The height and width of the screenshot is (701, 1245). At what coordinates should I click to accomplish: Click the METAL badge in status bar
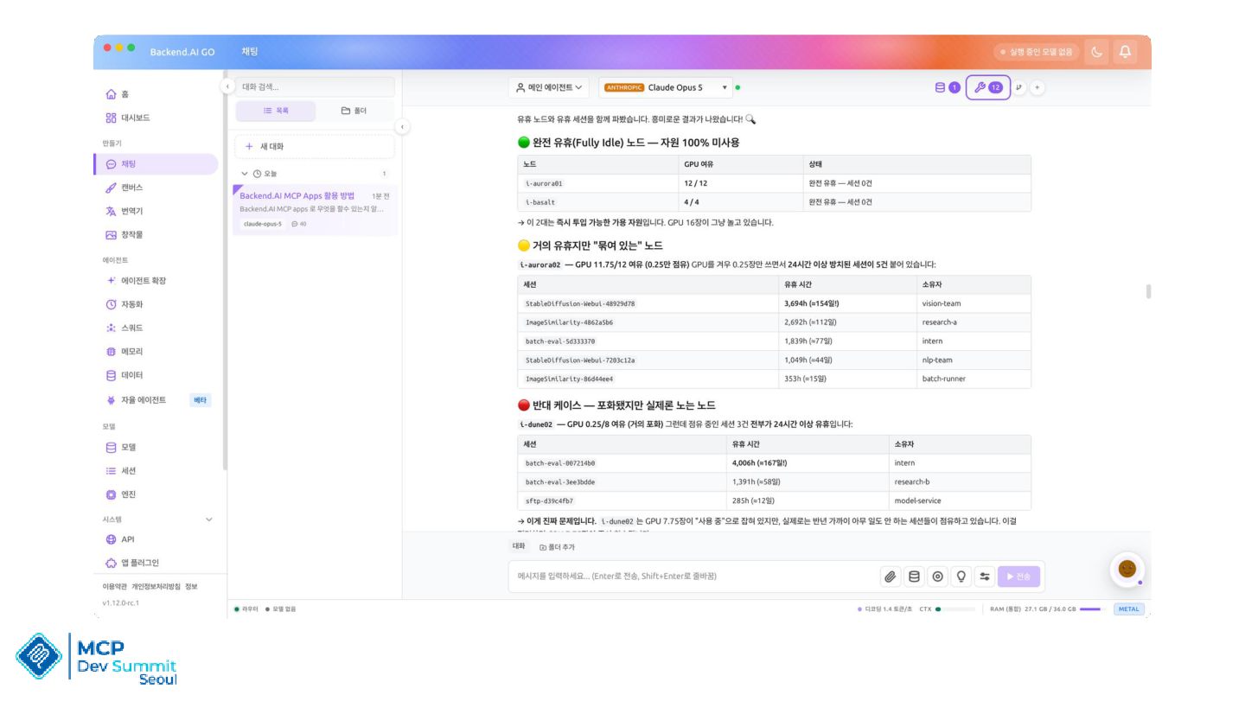click(1129, 609)
